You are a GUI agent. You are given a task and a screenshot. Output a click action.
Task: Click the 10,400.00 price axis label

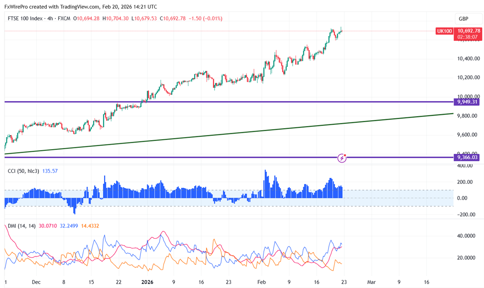[x=468, y=58]
